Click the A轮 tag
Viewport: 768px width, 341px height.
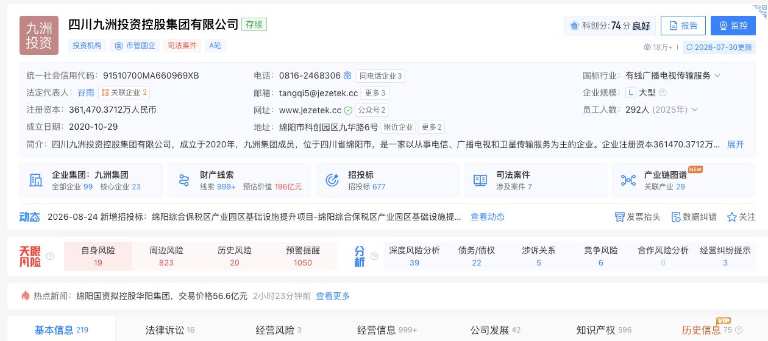[x=215, y=45]
